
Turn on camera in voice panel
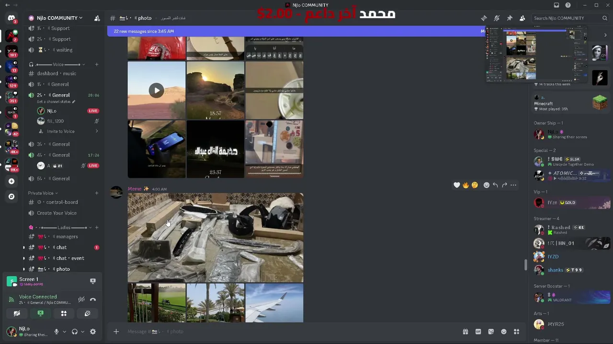coord(17,313)
